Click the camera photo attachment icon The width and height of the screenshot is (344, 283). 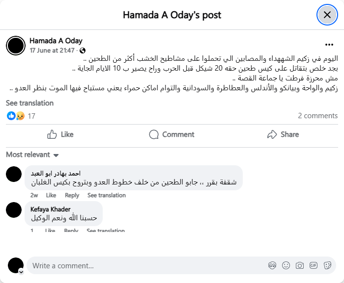(300, 265)
